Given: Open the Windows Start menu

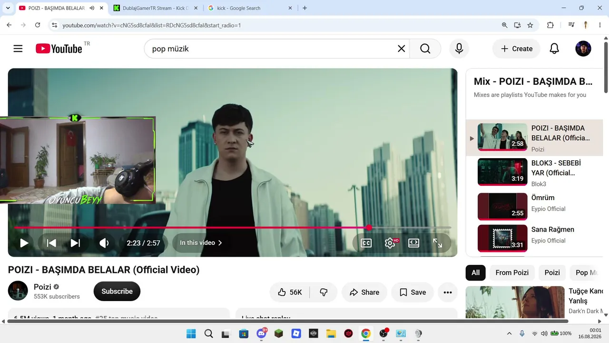Looking at the screenshot, I should click(191, 333).
